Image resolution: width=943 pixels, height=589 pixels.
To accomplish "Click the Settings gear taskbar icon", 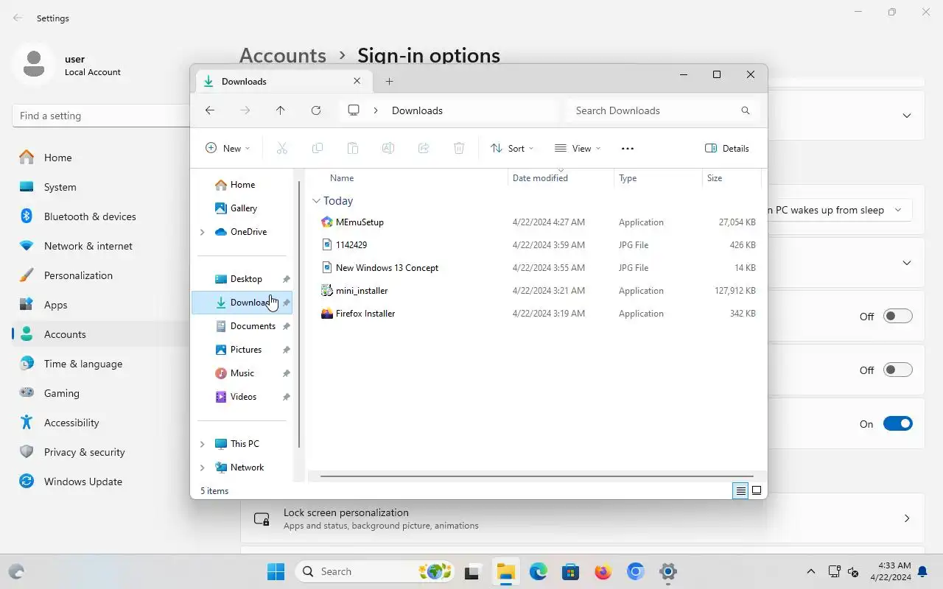I will [668, 571].
